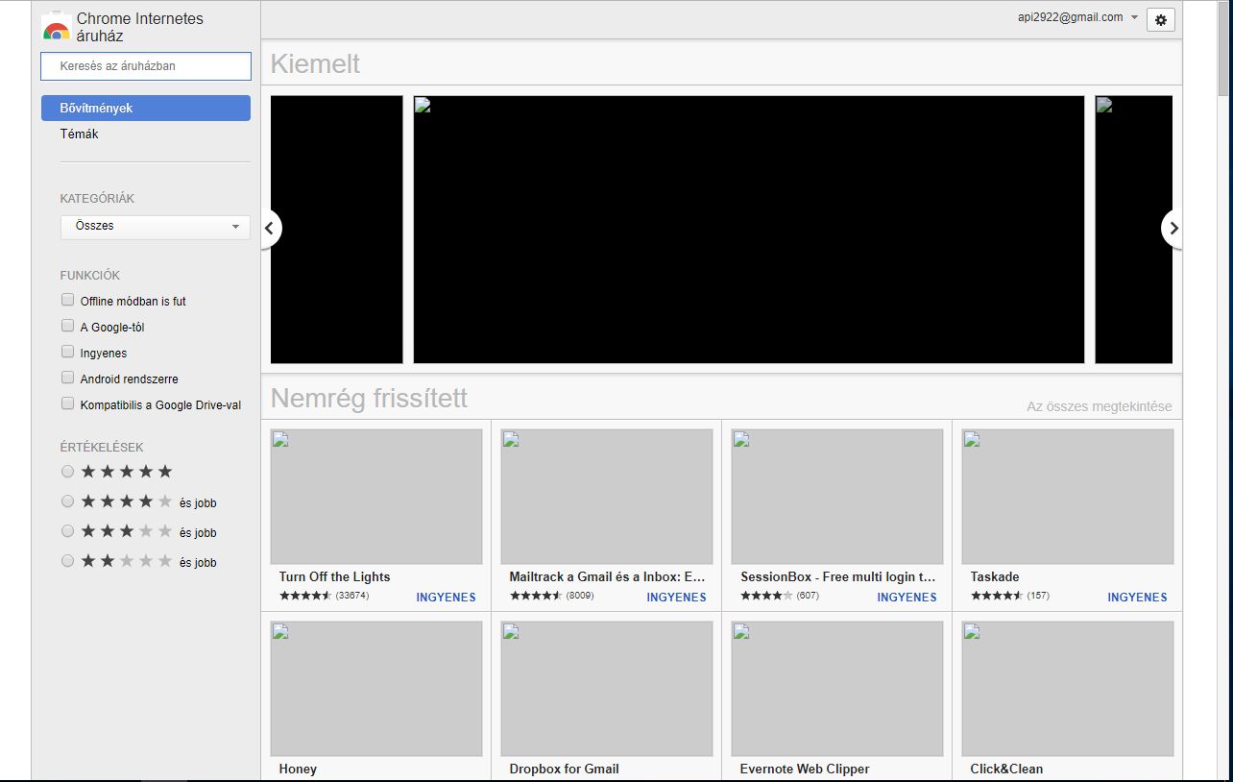The image size is (1233, 782).
Task: Expand the Összes category dropdown
Action: [155, 227]
